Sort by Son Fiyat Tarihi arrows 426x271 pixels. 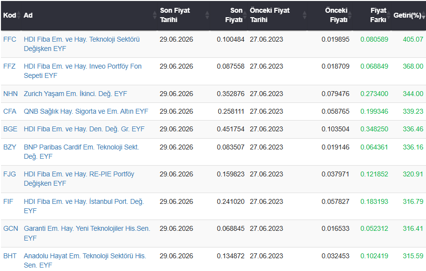[x=207, y=15]
